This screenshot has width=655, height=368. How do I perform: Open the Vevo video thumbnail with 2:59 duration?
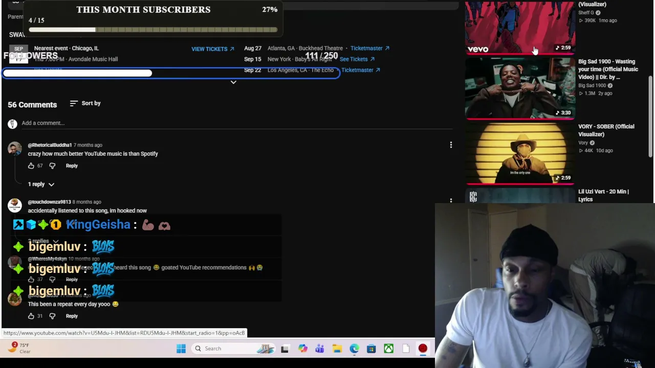520,27
